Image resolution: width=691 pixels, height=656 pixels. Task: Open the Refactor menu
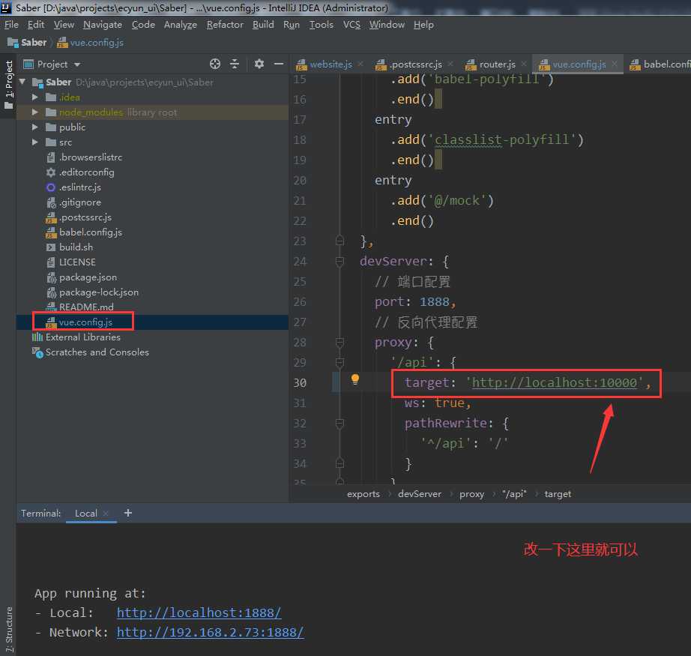[225, 25]
